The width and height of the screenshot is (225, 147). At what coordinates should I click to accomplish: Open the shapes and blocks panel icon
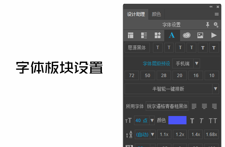tap(157, 35)
